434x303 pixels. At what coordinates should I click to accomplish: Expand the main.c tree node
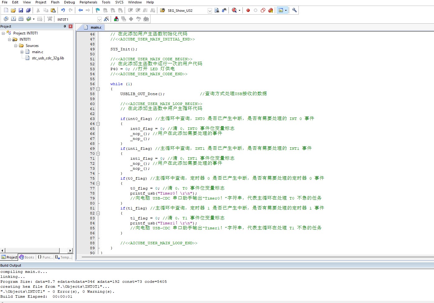22,52
